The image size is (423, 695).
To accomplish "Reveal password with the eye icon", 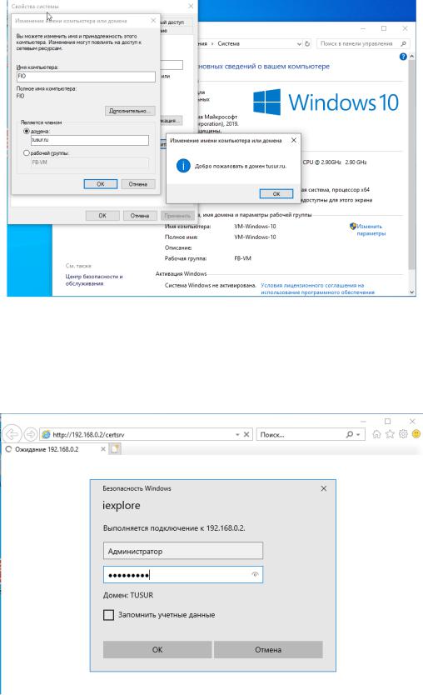I will coord(255,574).
